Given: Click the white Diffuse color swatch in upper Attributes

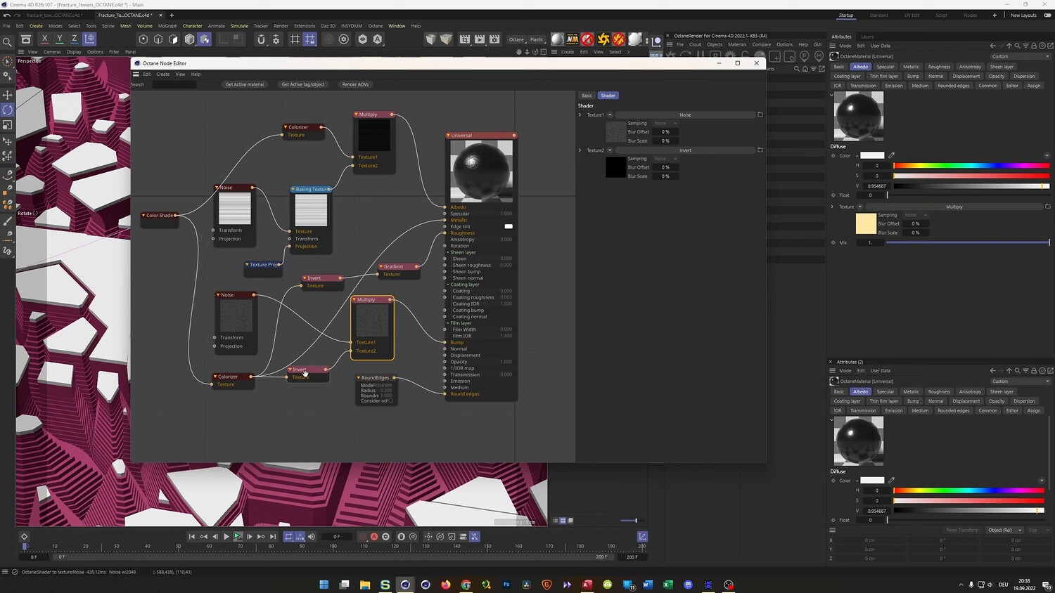Looking at the screenshot, I should click(x=872, y=155).
